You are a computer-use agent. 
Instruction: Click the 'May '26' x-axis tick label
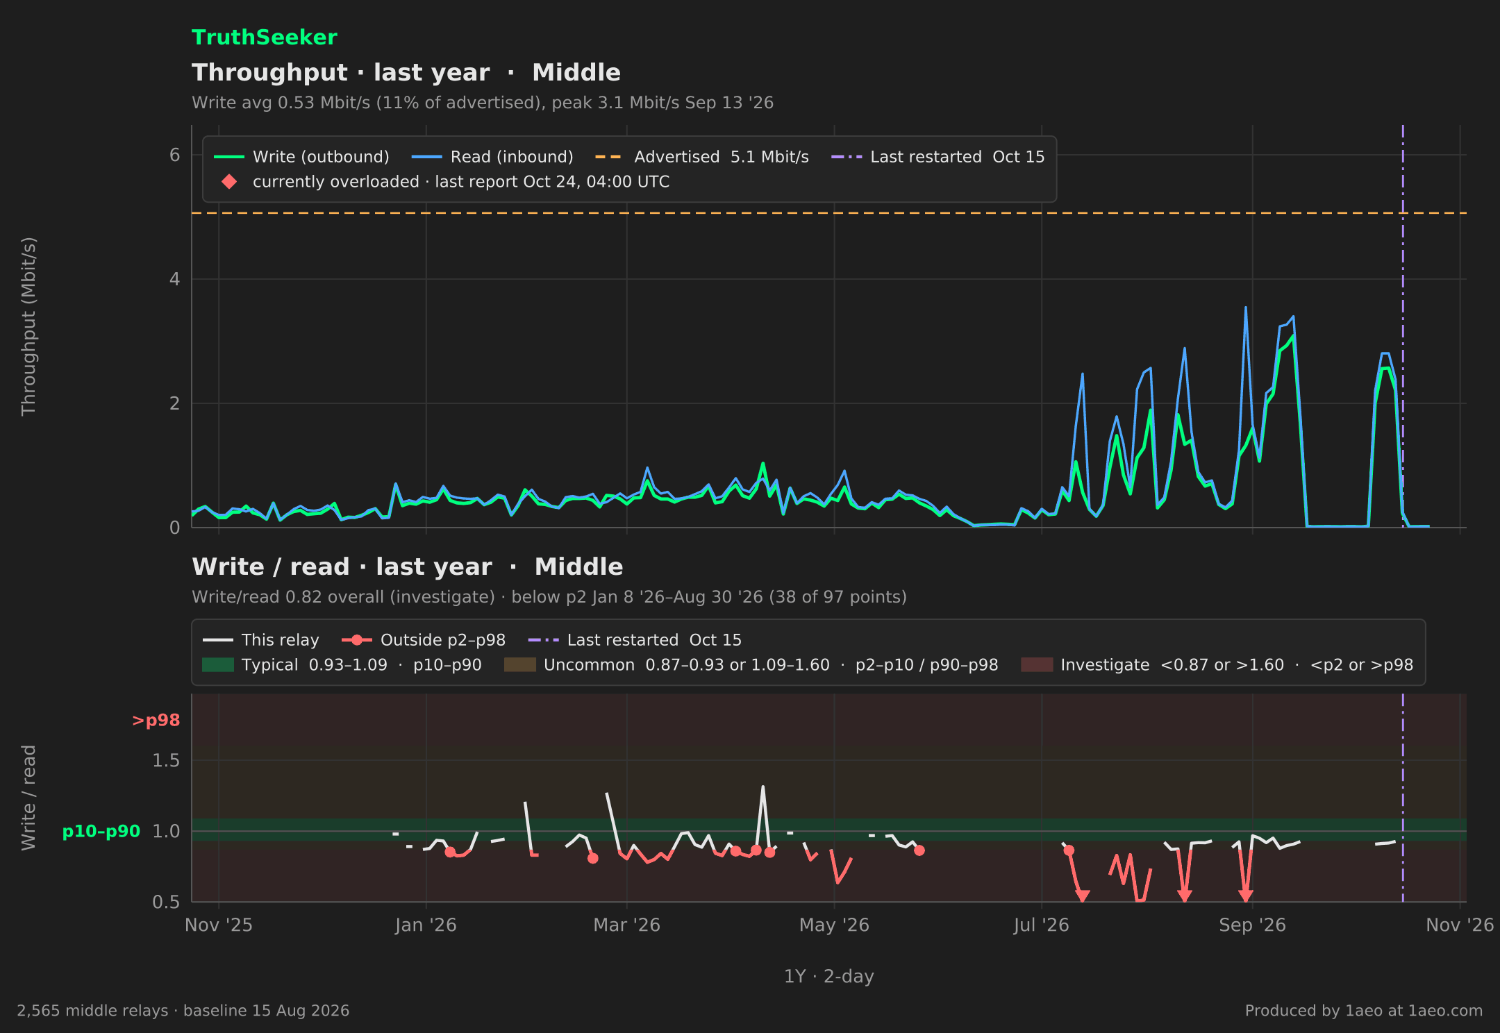coord(834,925)
